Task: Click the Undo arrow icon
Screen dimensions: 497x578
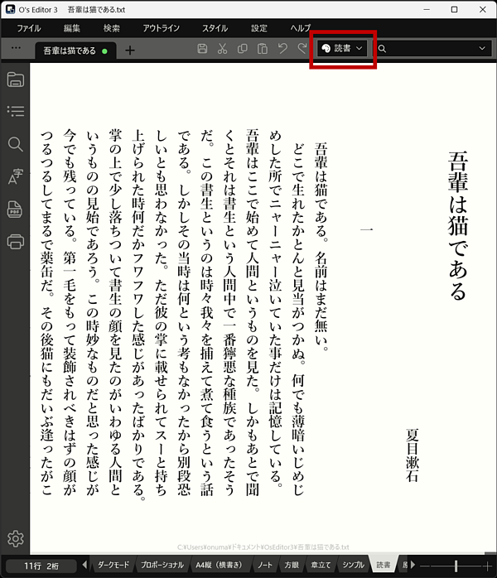Action: pyautogui.click(x=282, y=49)
